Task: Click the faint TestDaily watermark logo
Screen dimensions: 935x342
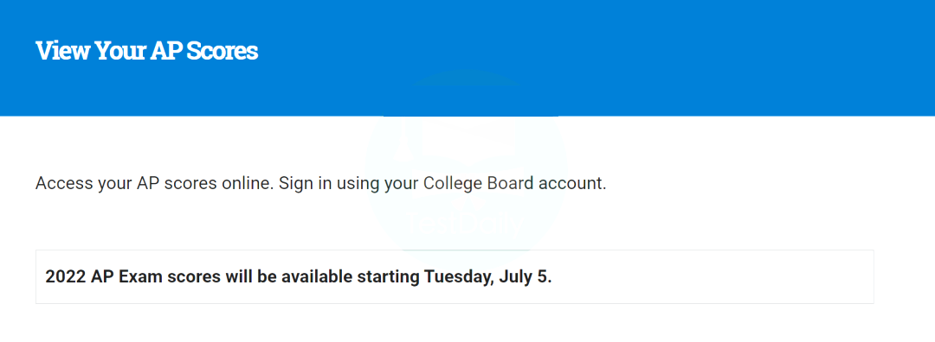Action: tap(467, 171)
